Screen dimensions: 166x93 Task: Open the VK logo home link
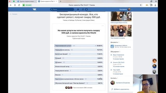coord(34,9)
